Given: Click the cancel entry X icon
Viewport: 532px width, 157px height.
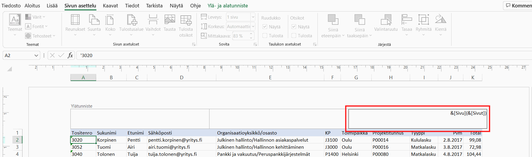Looking at the screenshot, I should tap(52, 55).
